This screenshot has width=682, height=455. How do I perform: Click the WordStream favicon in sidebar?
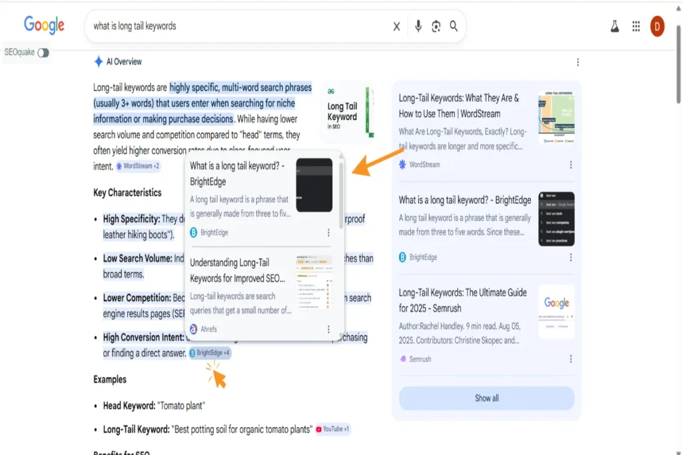coord(402,165)
